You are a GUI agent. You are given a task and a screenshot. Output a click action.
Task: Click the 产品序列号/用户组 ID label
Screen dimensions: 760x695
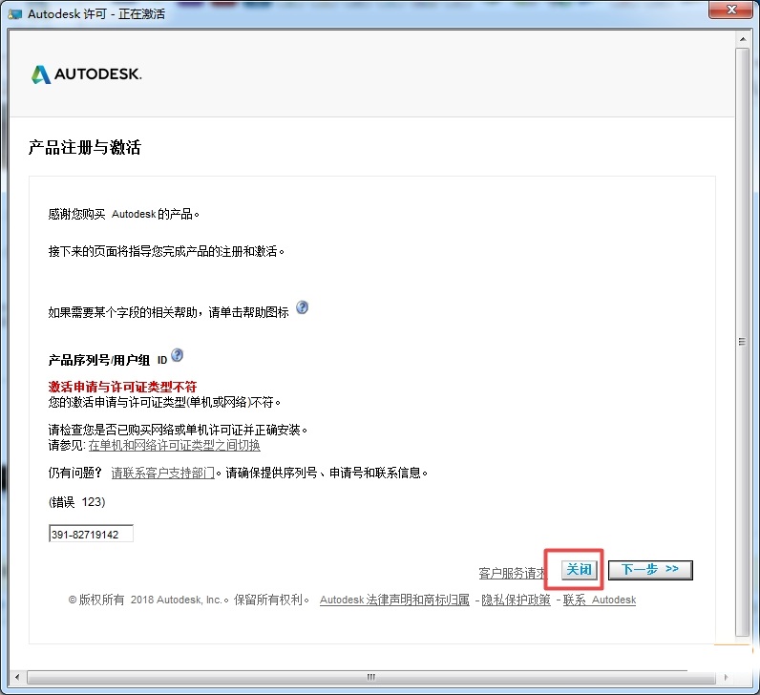pos(108,360)
